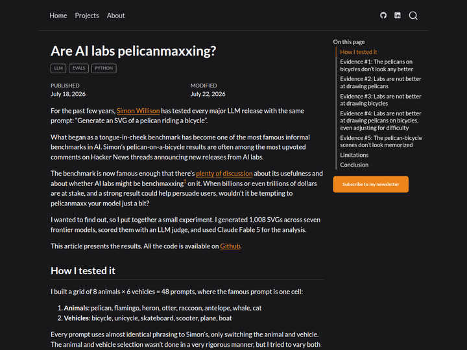Jump to footnote 1 reference
This screenshot has width=467, height=350.
coord(185,181)
